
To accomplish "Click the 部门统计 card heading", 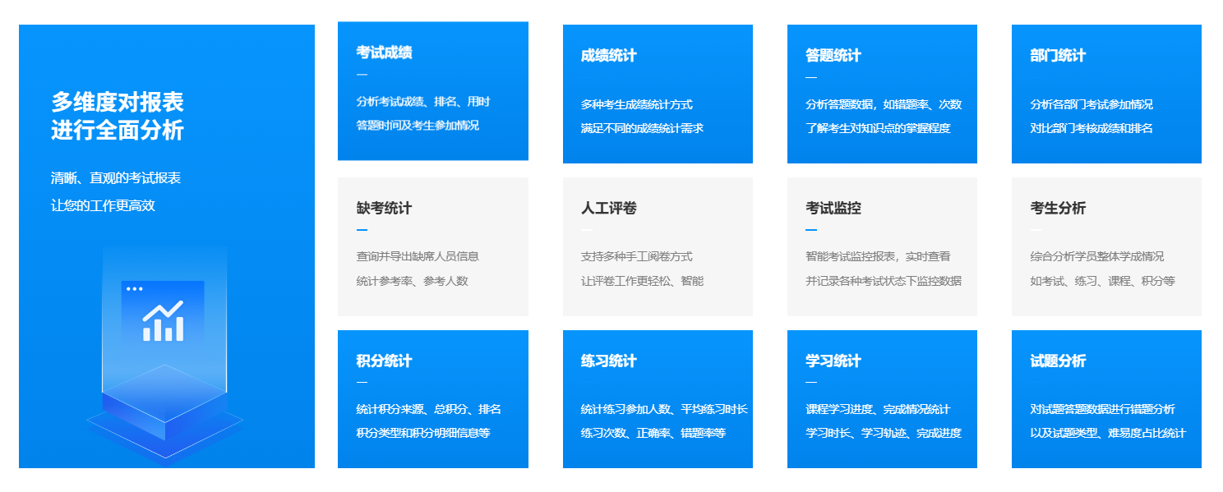I will click(x=1057, y=56).
